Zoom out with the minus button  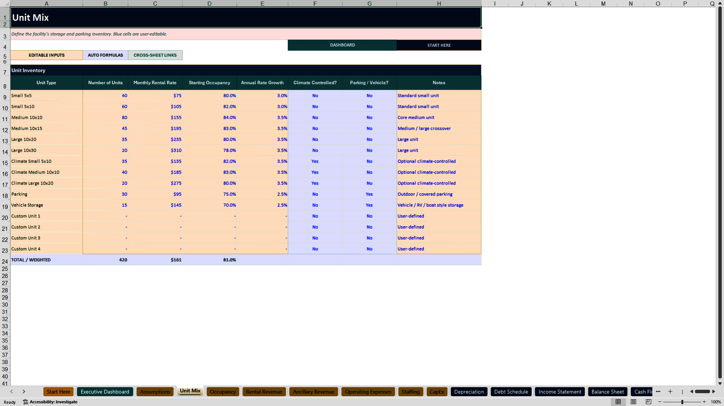660,402
